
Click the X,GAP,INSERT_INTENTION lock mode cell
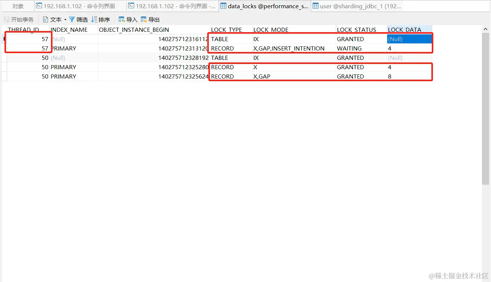pyautogui.click(x=294, y=48)
